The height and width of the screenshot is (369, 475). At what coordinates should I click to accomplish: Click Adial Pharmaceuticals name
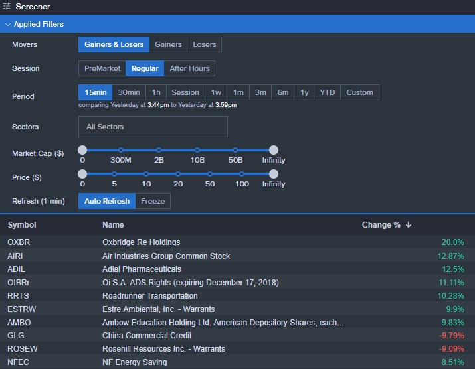(x=142, y=269)
